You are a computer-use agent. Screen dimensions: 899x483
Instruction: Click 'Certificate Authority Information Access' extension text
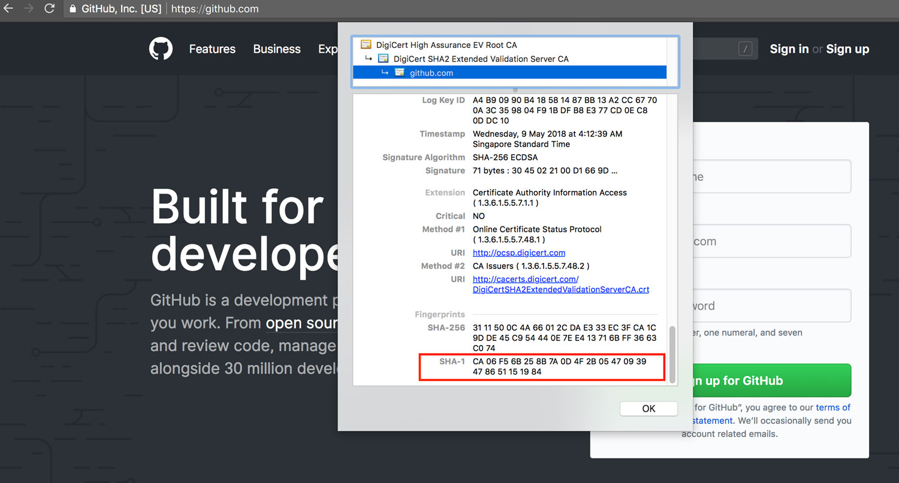[x=550, y=192]
